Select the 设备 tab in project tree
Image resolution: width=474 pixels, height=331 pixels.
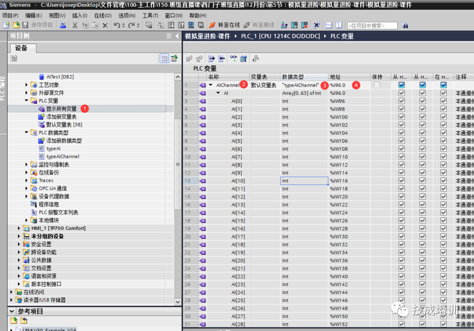(23, 48)
